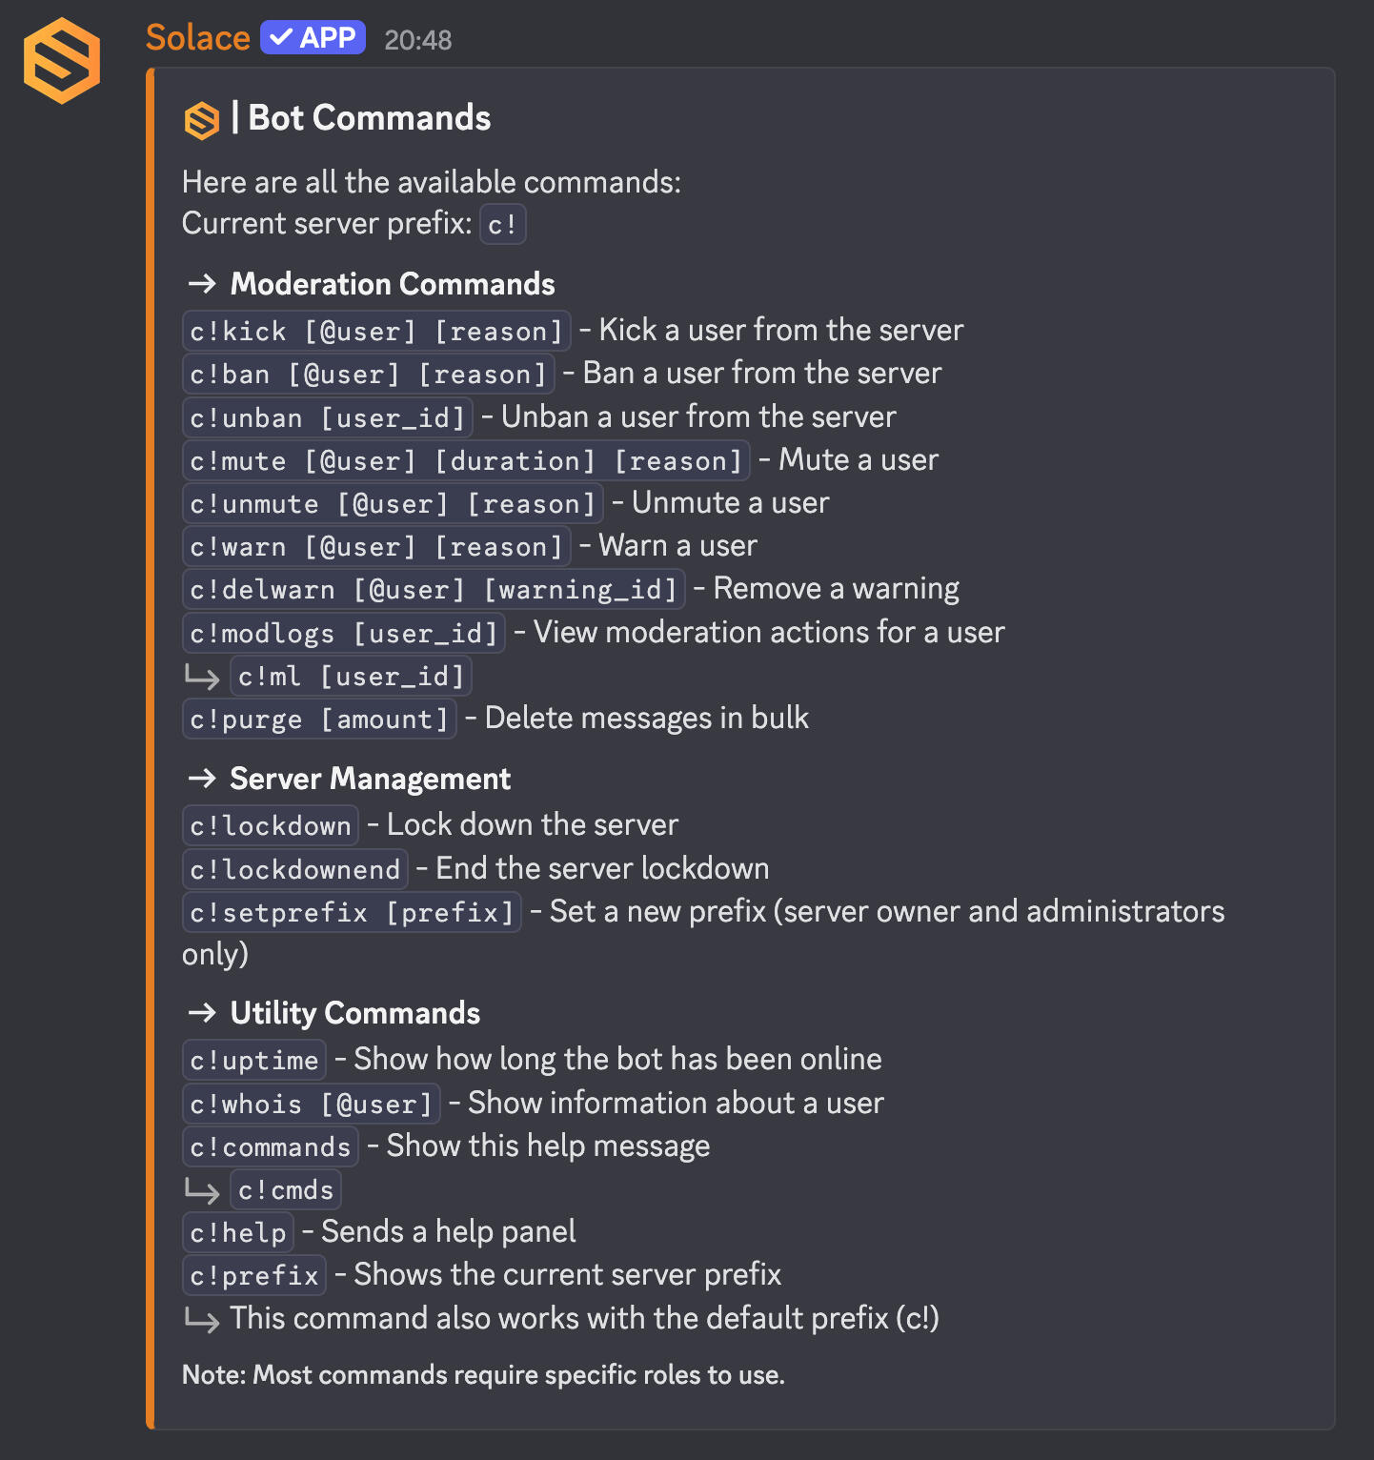Click the 20:48 message timestamp
Screen dimensions: 1374x1460
pyautogui.click(x=417, y=40)
